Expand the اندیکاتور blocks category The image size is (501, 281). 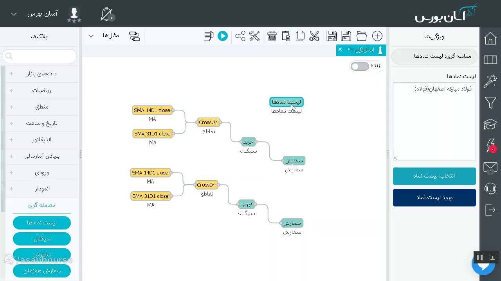42,139
